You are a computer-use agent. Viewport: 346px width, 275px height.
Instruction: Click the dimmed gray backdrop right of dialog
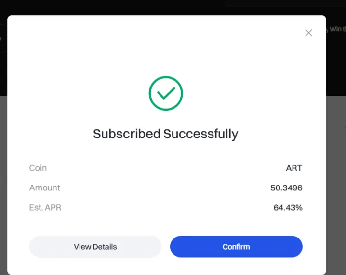click(336, 185)
